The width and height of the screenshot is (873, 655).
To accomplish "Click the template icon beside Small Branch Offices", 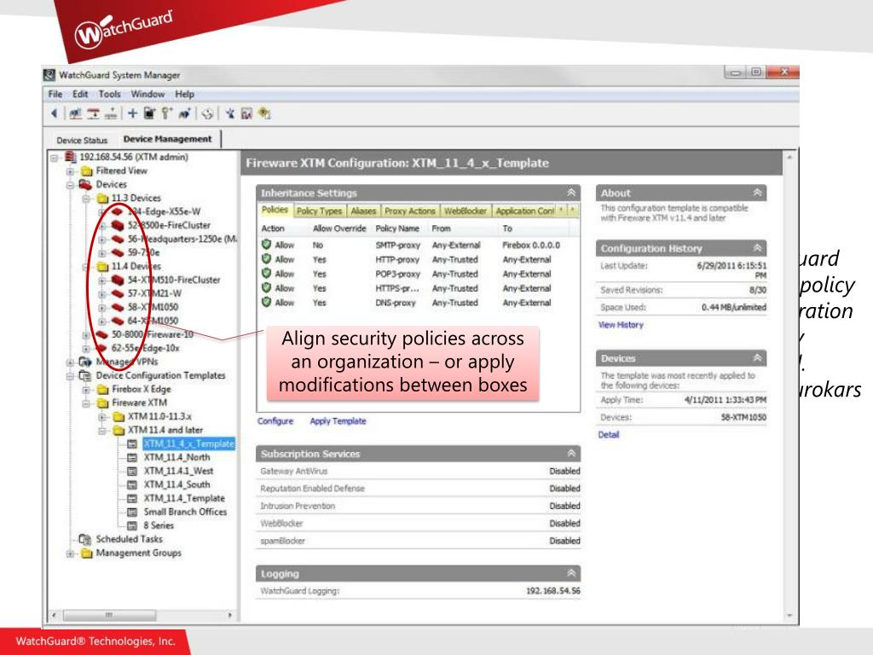I will 132,513.
